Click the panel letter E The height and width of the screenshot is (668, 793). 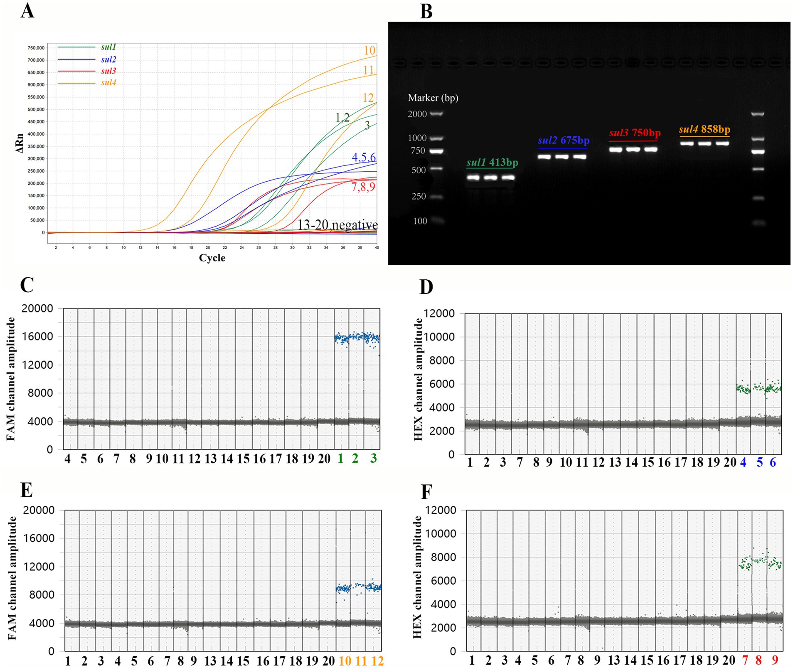coord(27,490)
